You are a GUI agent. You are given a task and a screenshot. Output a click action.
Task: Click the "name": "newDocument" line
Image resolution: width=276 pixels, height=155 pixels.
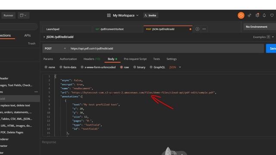(x=77, y=88)
